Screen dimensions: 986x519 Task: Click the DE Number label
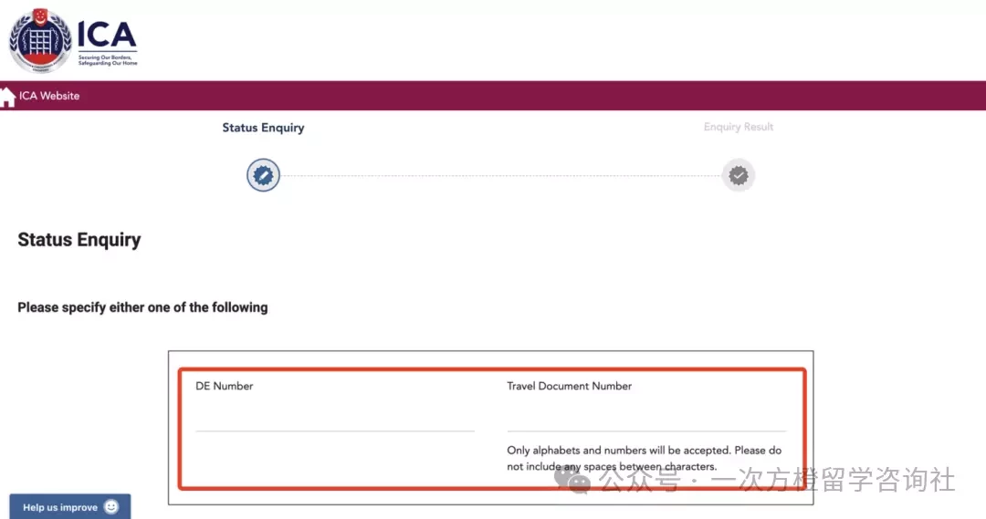click(x=225, y=386)
